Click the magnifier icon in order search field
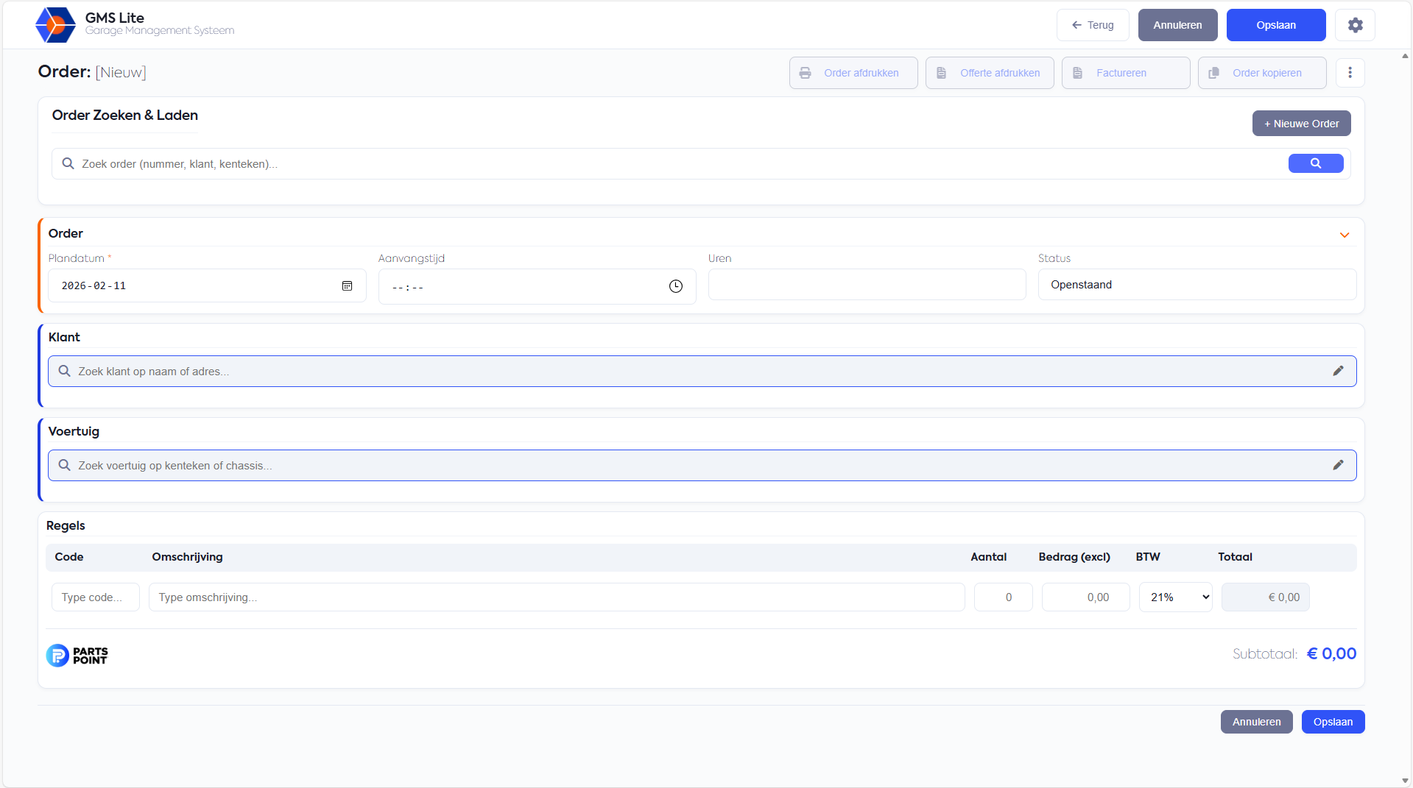1413x788 pixels. 68,163
